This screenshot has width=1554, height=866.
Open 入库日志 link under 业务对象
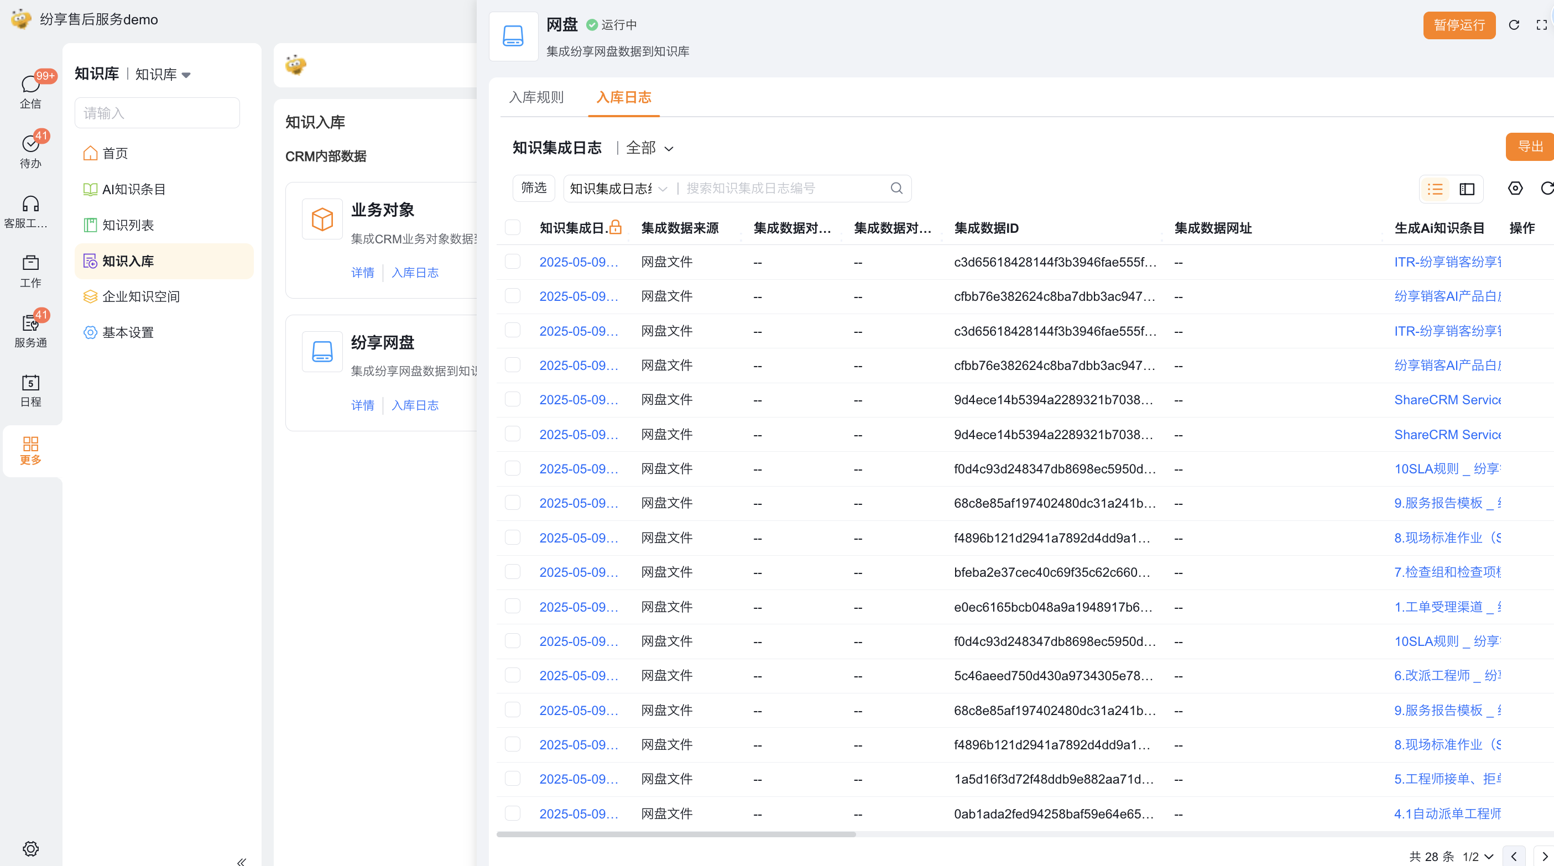click(x=415, y=273)
